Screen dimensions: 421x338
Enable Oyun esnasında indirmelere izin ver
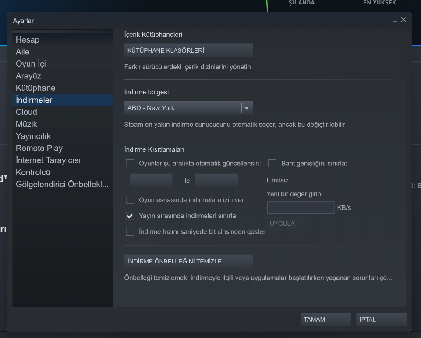[130, 200]
